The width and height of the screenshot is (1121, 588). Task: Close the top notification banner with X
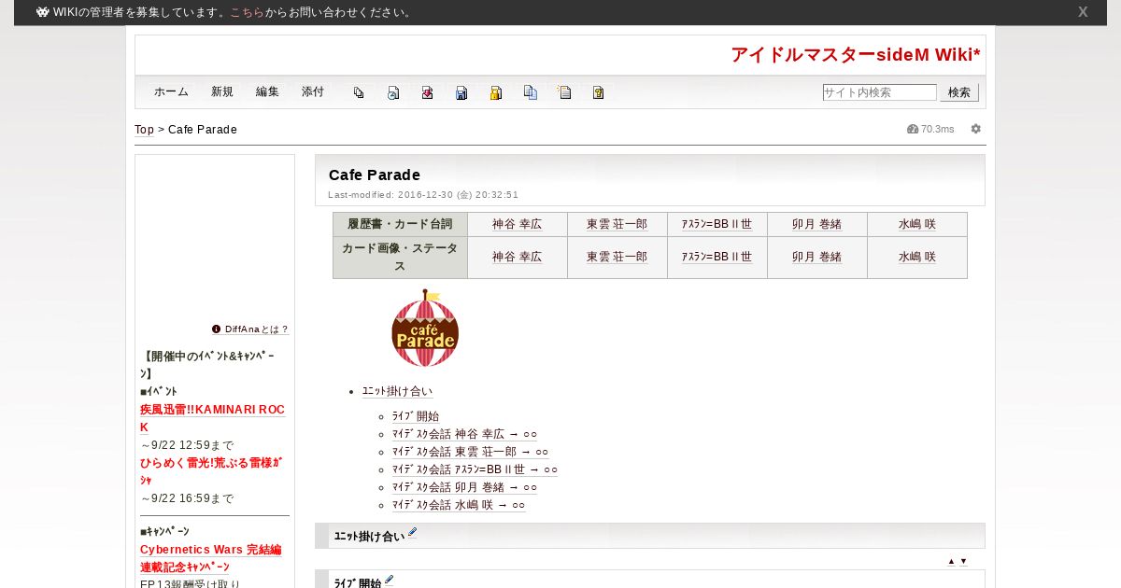tap(1083, 12)
